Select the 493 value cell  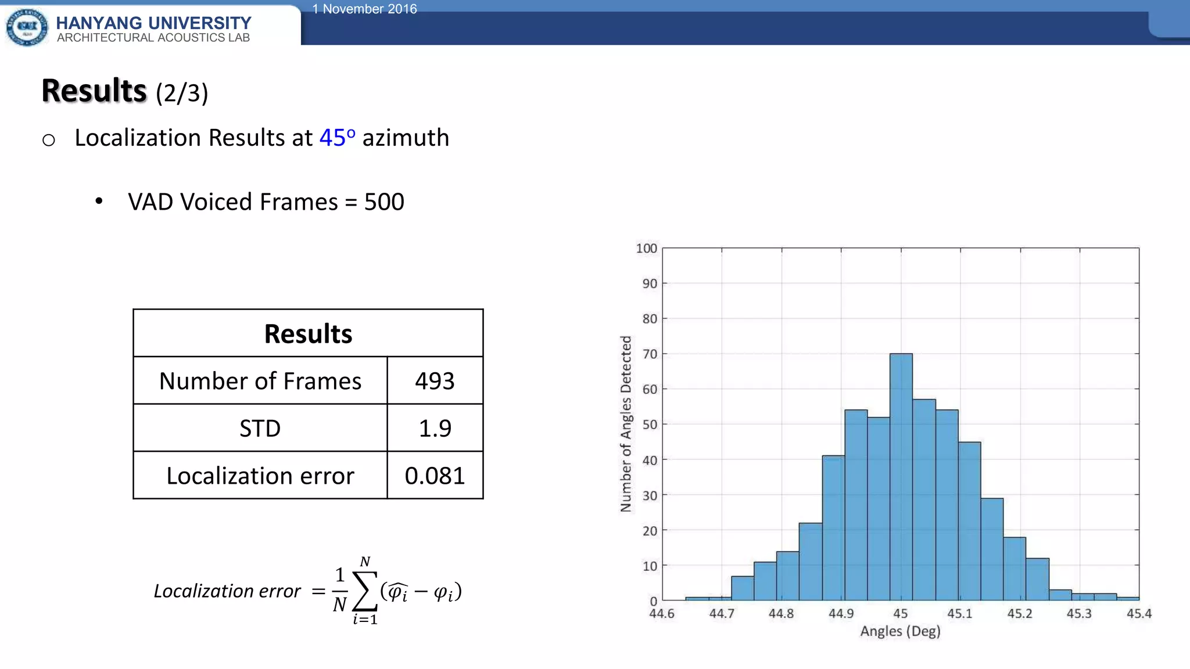tap(435, 381)
